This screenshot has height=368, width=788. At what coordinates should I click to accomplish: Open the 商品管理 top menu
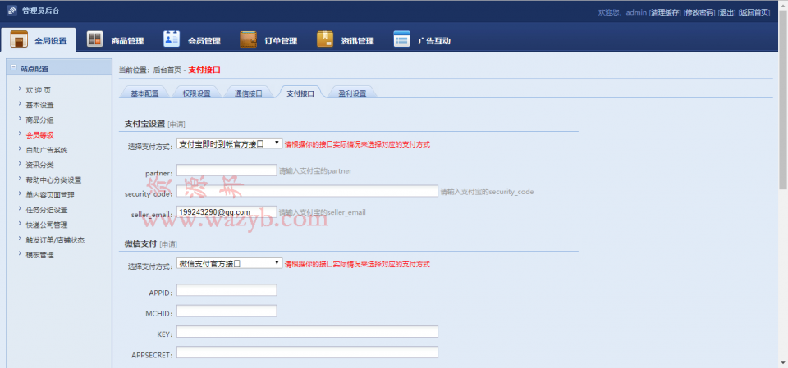tap(127, 41)
